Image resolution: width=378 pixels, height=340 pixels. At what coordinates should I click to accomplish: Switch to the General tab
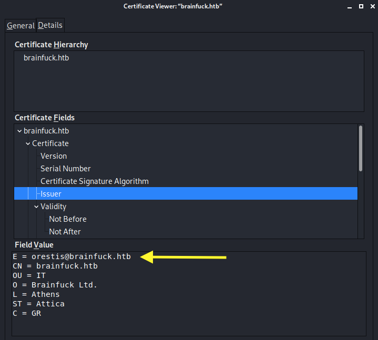point(21,26)
